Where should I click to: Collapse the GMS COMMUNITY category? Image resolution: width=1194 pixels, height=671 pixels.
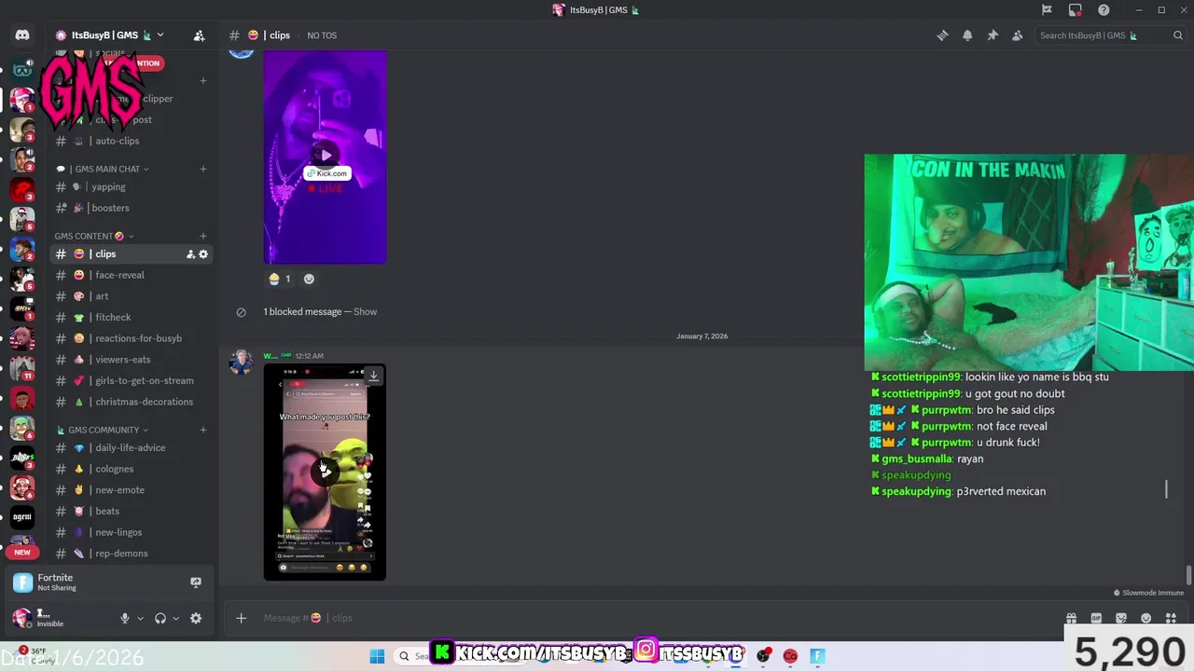coord(103,430)
